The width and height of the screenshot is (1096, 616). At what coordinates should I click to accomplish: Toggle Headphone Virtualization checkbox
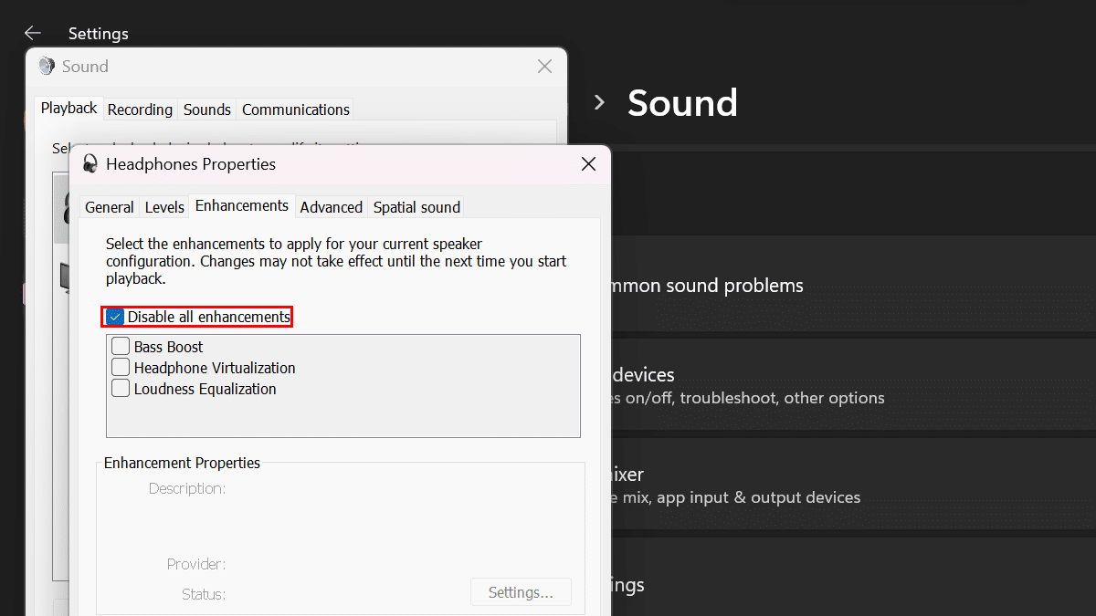coord(121,368)
